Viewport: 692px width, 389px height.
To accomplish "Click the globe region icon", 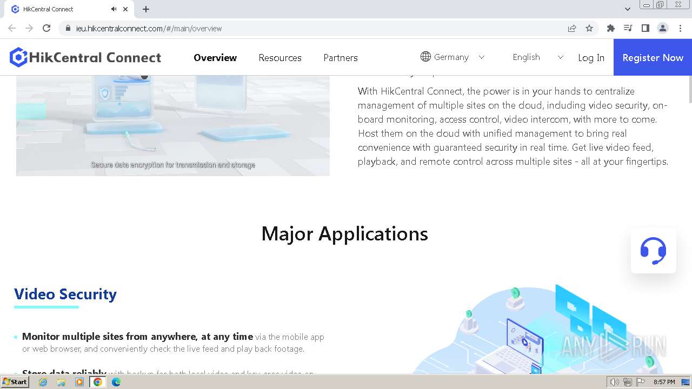I will tap(425, 57).
